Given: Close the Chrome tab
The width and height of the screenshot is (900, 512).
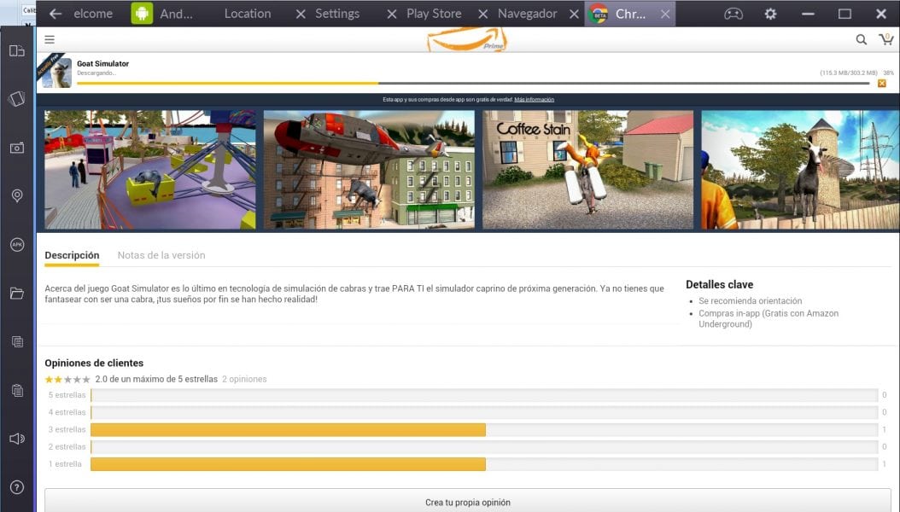Looking at the screenshot, I should (x=664, y=15).
